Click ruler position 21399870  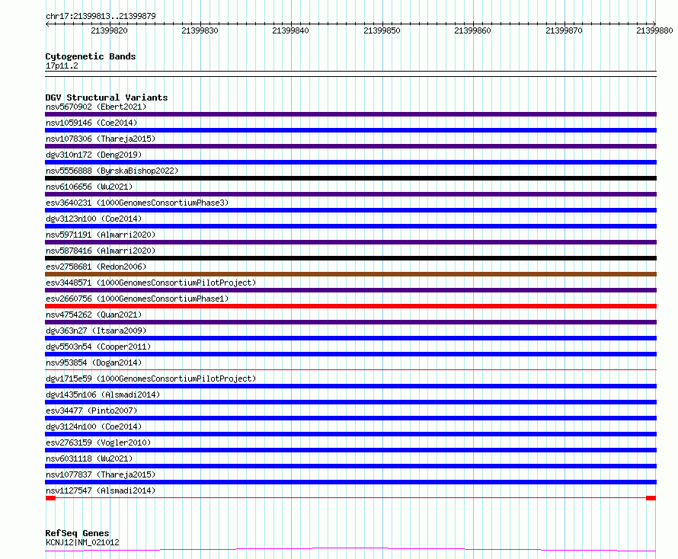pyautogui.click(x=564, y=30)
